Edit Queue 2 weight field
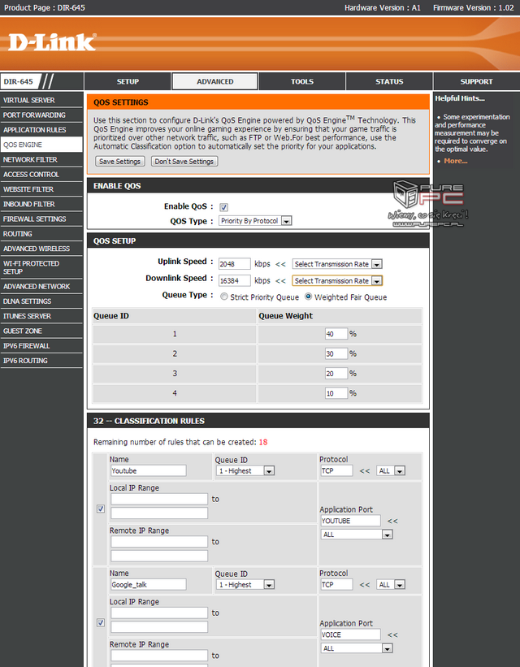 (336, 353)
